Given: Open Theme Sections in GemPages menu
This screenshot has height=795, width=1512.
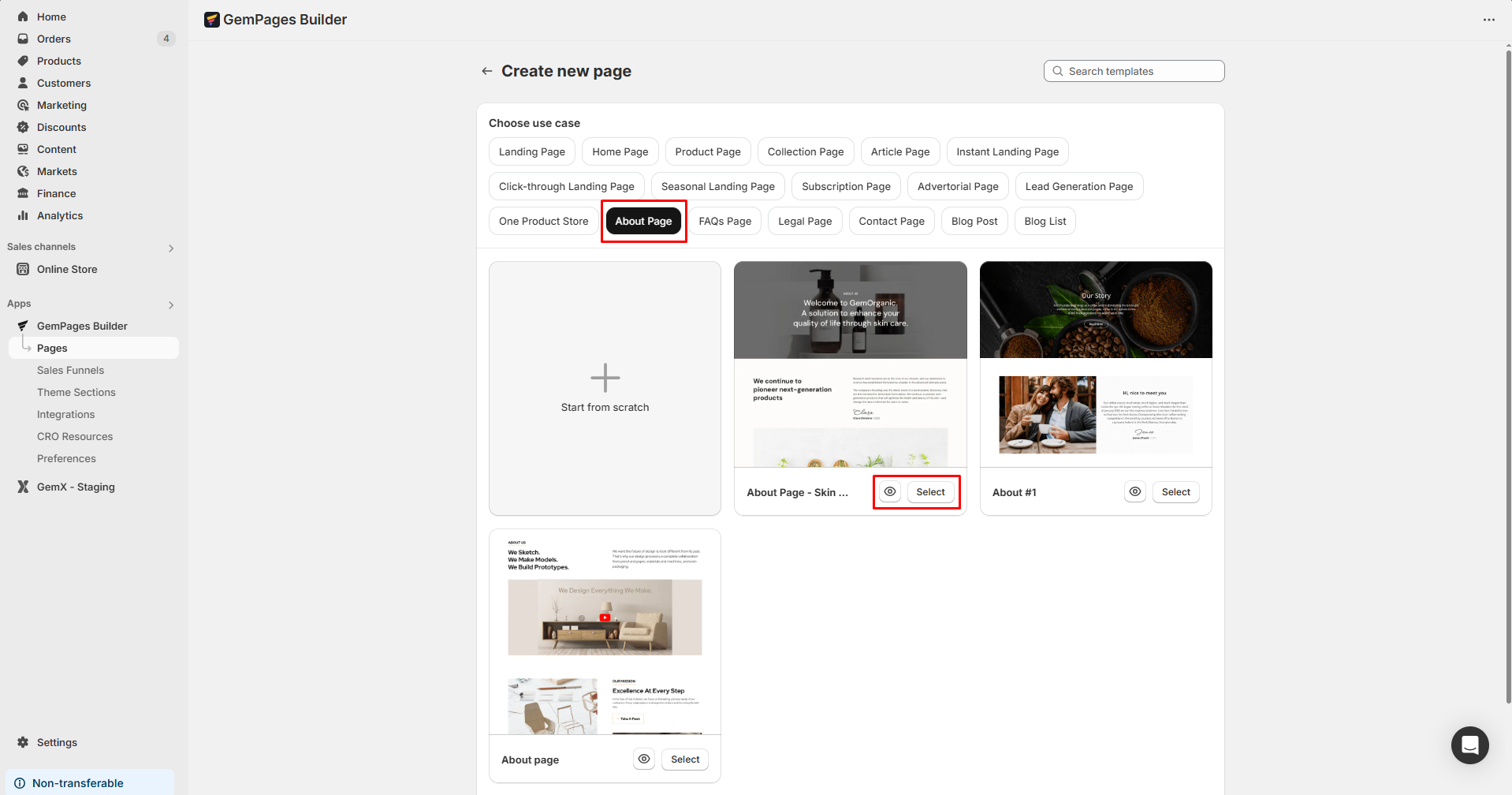Looking at the screenshot, I should point(76,392).
